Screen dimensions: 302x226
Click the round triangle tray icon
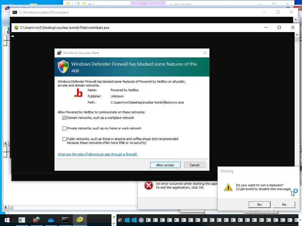(141, 220)
